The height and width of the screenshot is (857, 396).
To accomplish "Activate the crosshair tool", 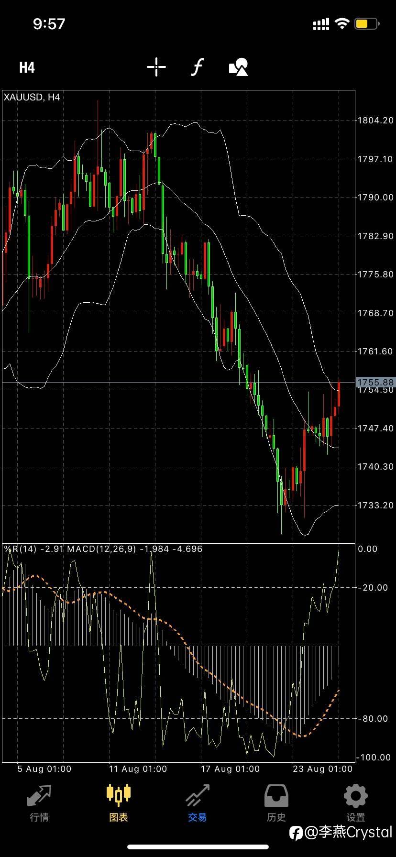I will pyautogui.click(x=156, y=67).
